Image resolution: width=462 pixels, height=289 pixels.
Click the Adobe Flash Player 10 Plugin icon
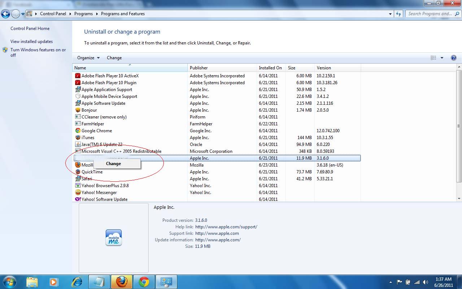[78, 83]
